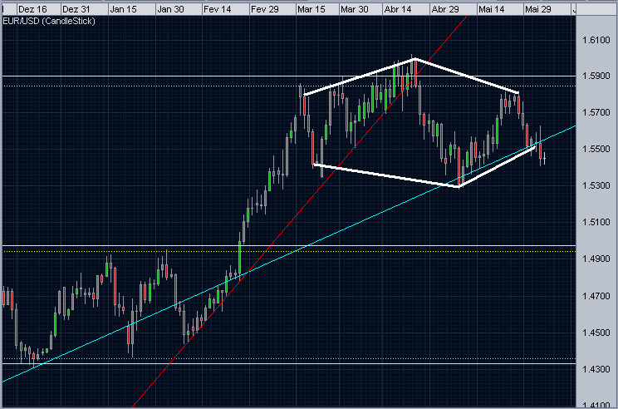Viewport: 618px width, 409px height.
Task: Select the Dez 16 date label
Action: pyautogui.click(x=32, y=9)
